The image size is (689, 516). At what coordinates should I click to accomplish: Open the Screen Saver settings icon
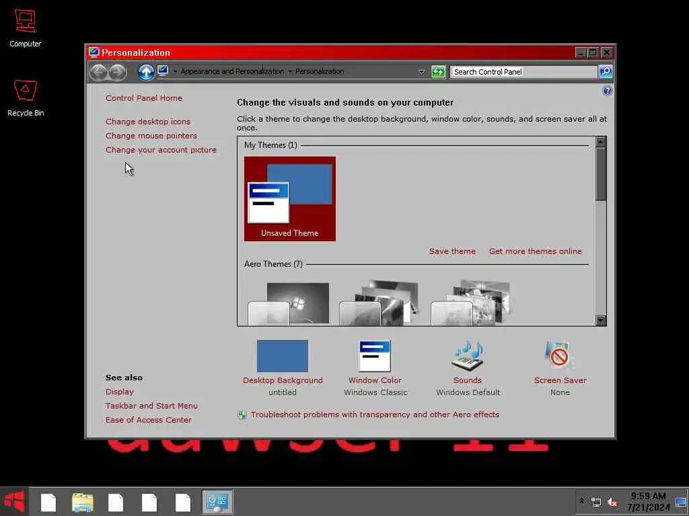[559, 355]
